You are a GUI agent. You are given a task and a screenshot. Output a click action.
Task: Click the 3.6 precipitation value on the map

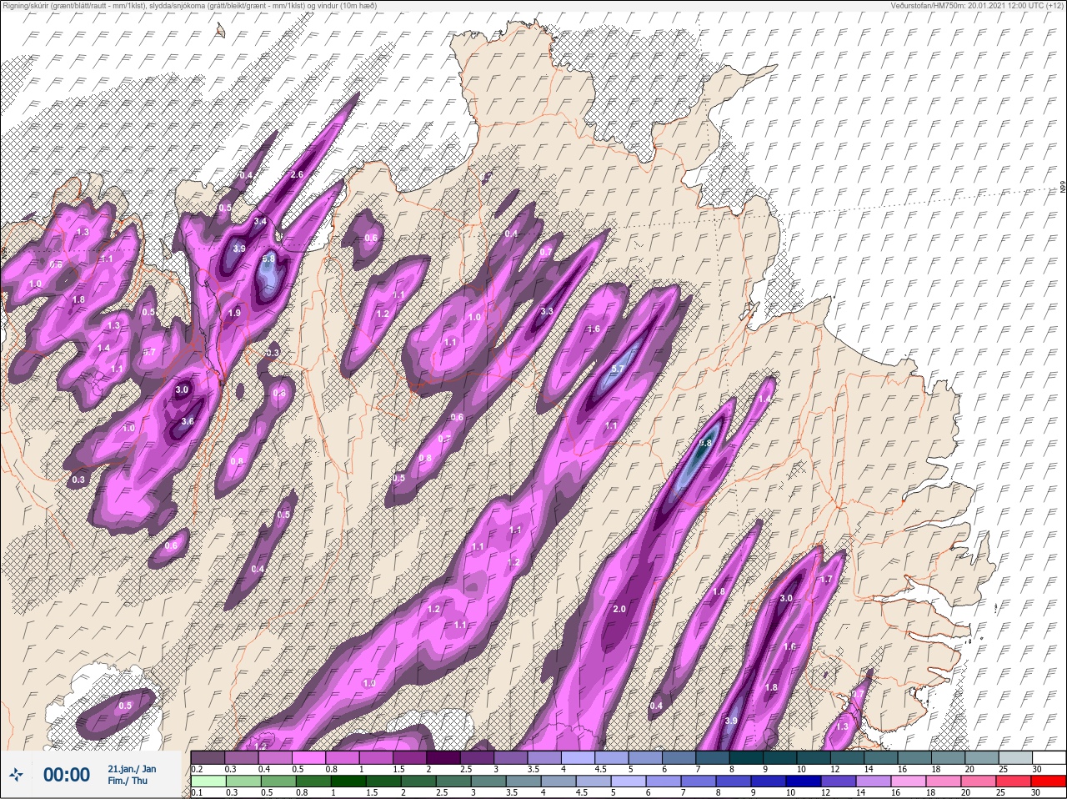pos(188,422)
